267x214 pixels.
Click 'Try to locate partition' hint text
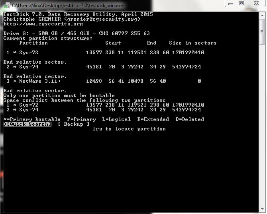coord(129,129)
